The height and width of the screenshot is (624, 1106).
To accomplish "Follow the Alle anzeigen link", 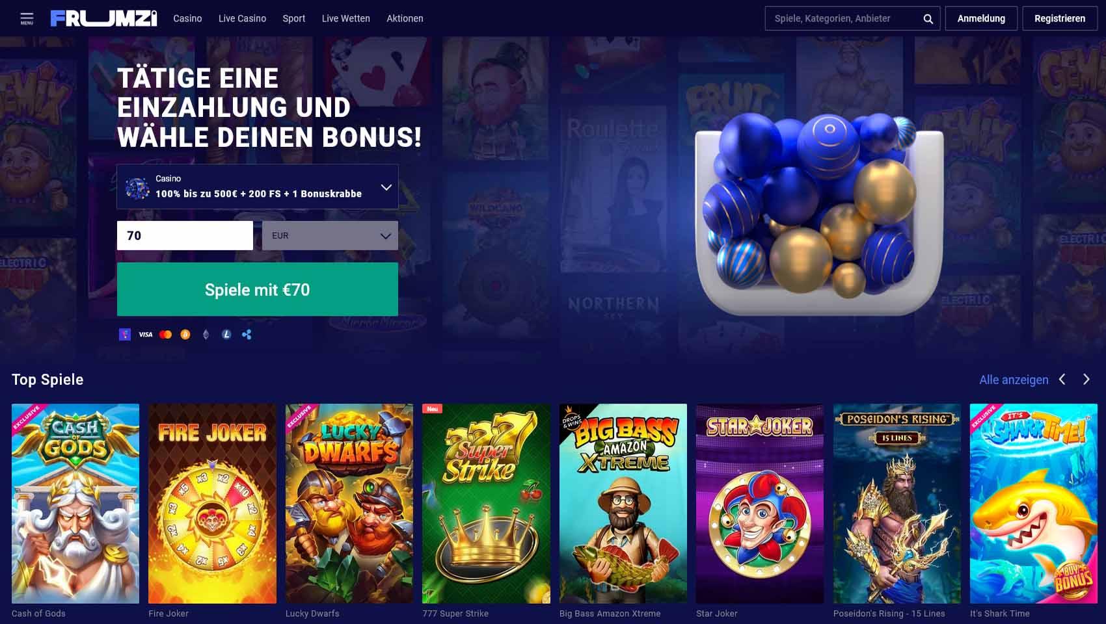I will [1014, 380].
